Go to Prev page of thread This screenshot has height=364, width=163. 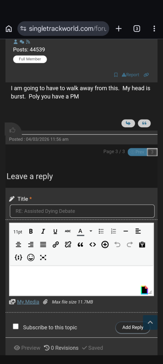point(137,152)
